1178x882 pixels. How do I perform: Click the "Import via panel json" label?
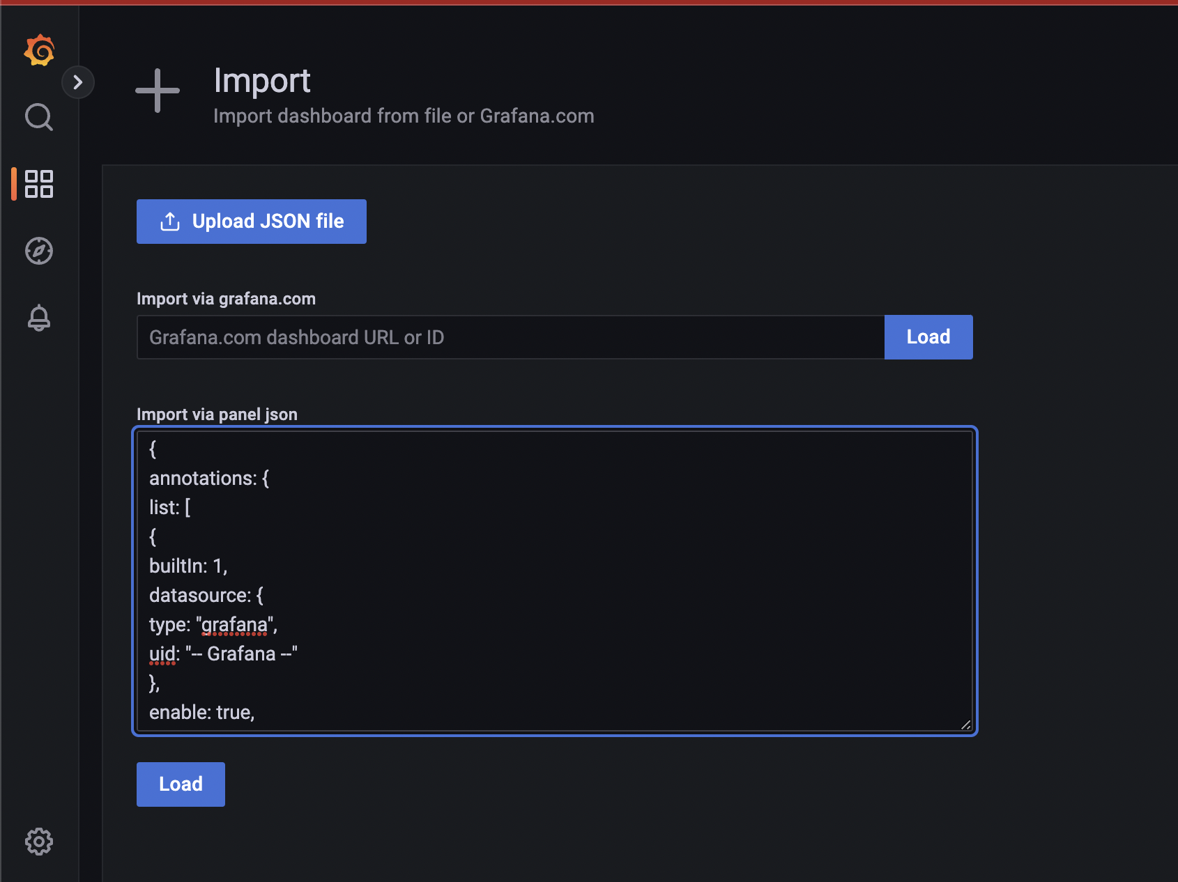pyautogui.click(x=217, y=415)
